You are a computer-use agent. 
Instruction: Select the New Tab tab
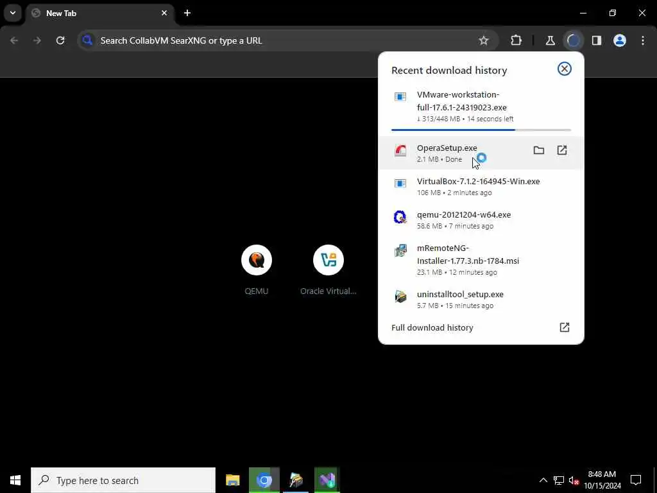99,13
